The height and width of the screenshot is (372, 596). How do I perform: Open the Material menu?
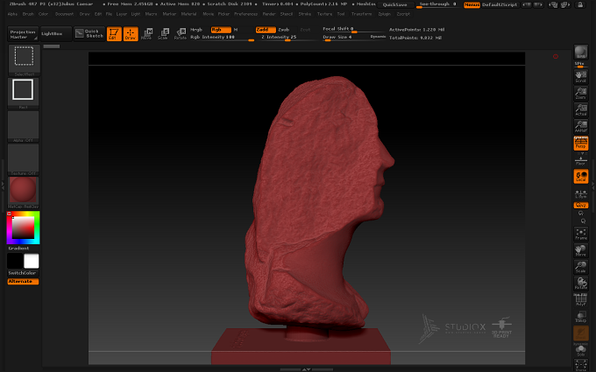pos(188,14)
